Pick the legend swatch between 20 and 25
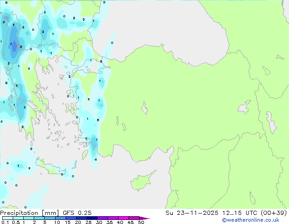 pyautogui.click(x=82, y=218)
